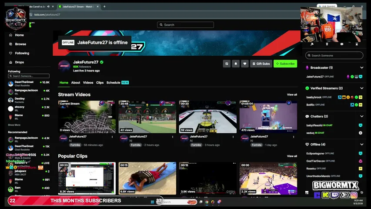
Task: Click the hourglass icon in chat panel
Action: click(x=357, y=44)
